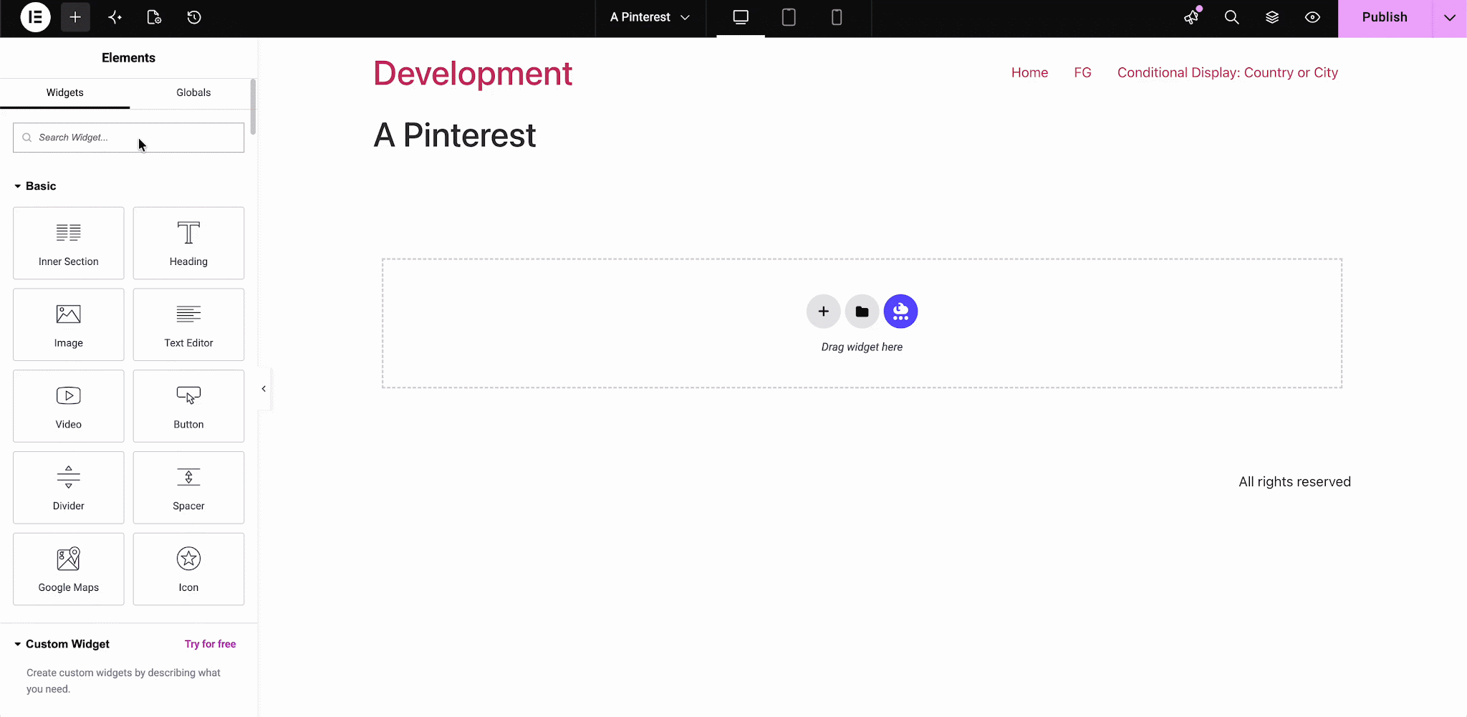Select the Heading widget

(188, 243)
